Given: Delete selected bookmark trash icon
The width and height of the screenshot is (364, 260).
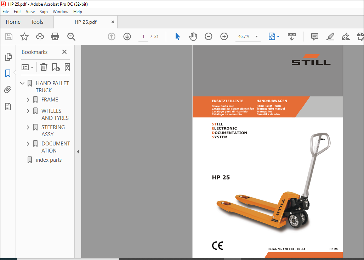Looking at the screenshot, I should pos(44,67).
